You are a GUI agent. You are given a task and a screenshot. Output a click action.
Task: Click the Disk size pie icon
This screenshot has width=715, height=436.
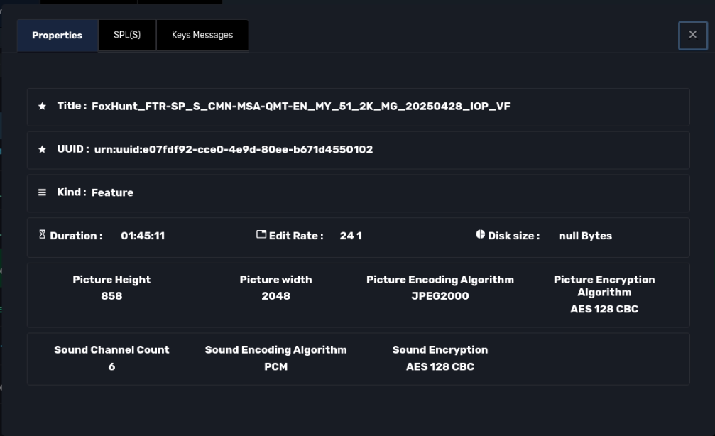coord(480,235)
